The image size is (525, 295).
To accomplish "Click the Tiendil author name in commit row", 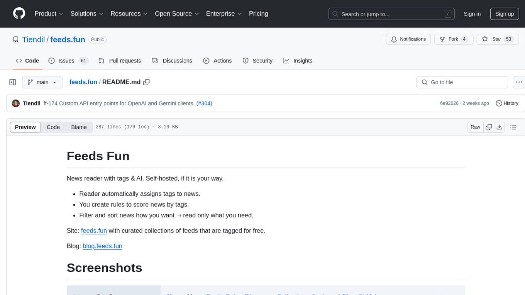I will point(32,103).
